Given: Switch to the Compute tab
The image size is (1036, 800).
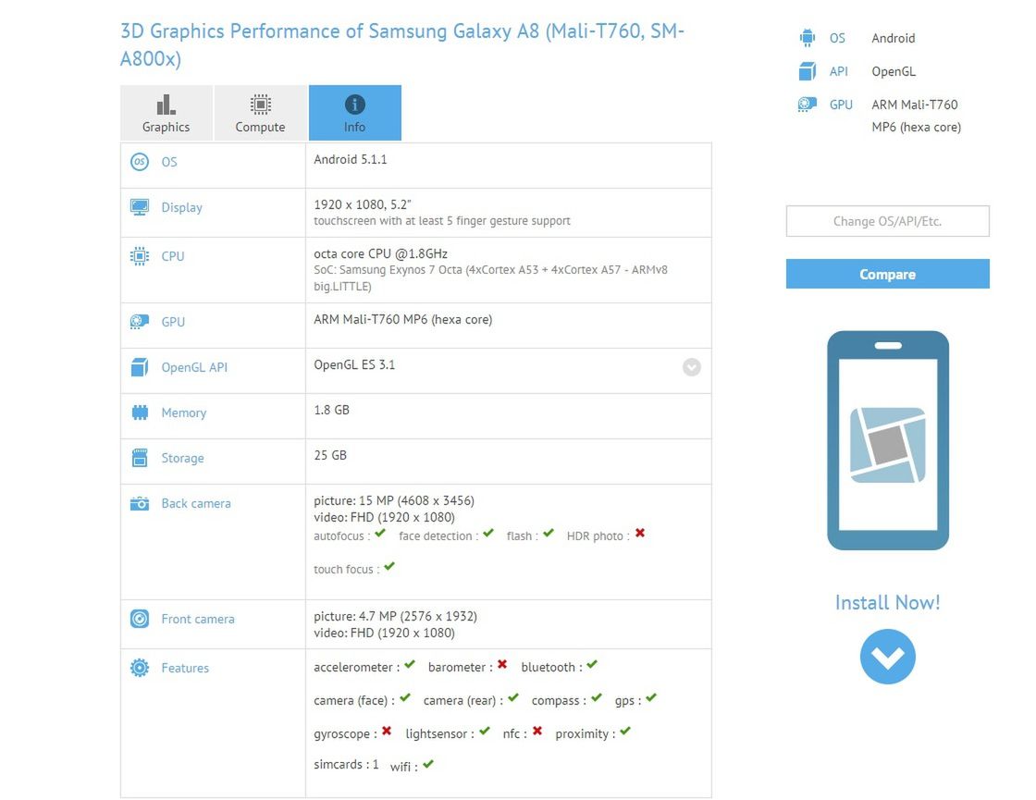Looking at the screenshot, I should (260, 112).
